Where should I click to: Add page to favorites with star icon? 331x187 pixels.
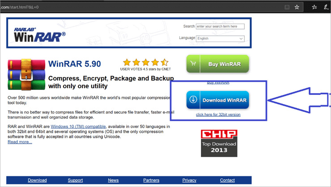tap(297, 7)
